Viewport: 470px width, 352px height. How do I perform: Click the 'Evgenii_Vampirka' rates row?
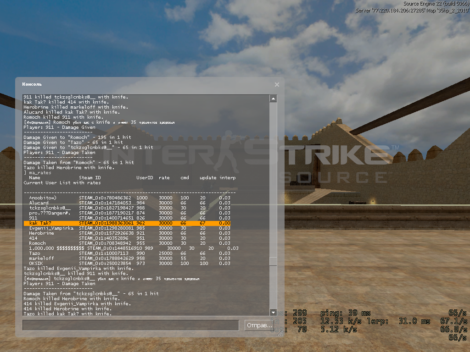(129, 228)
